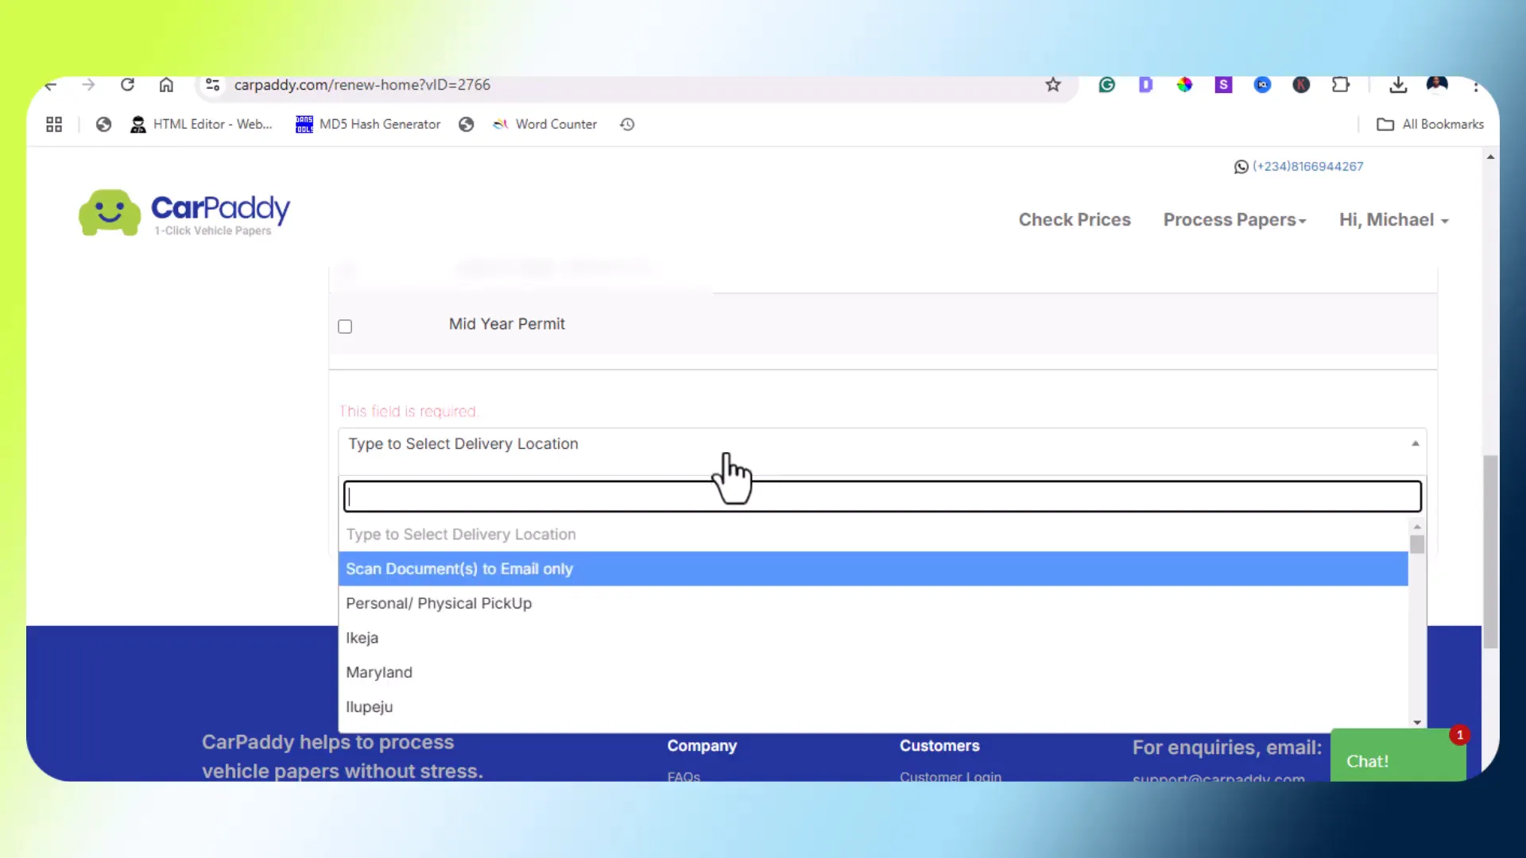Go back with the browser back arrow
This screenshot has width=1526, height=858.
[x=51, y=85]
